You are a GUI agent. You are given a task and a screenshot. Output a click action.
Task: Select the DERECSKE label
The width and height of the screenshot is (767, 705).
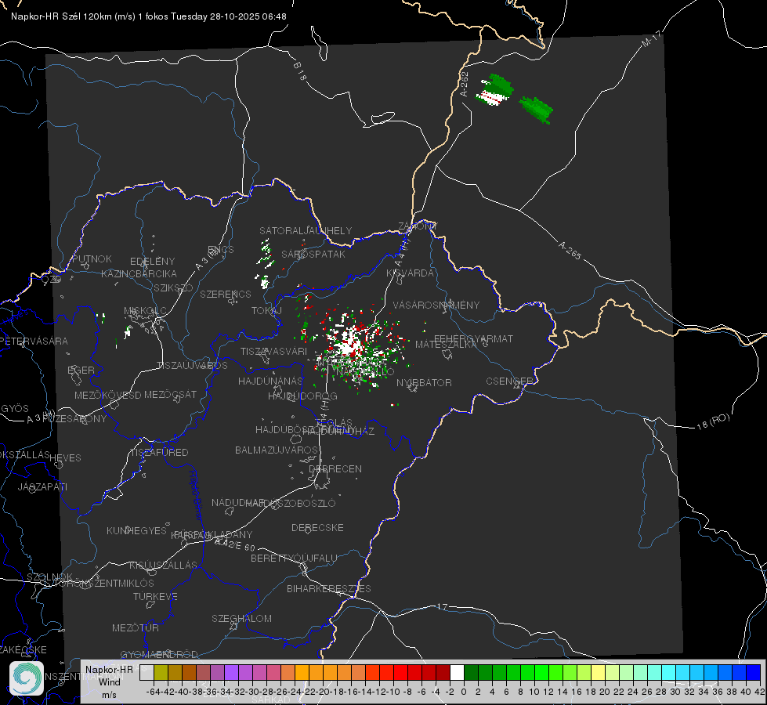(x=317, y=527)
